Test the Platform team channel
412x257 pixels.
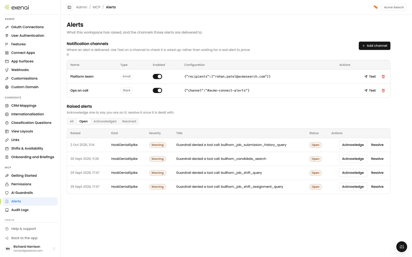[x=370, y=77]
